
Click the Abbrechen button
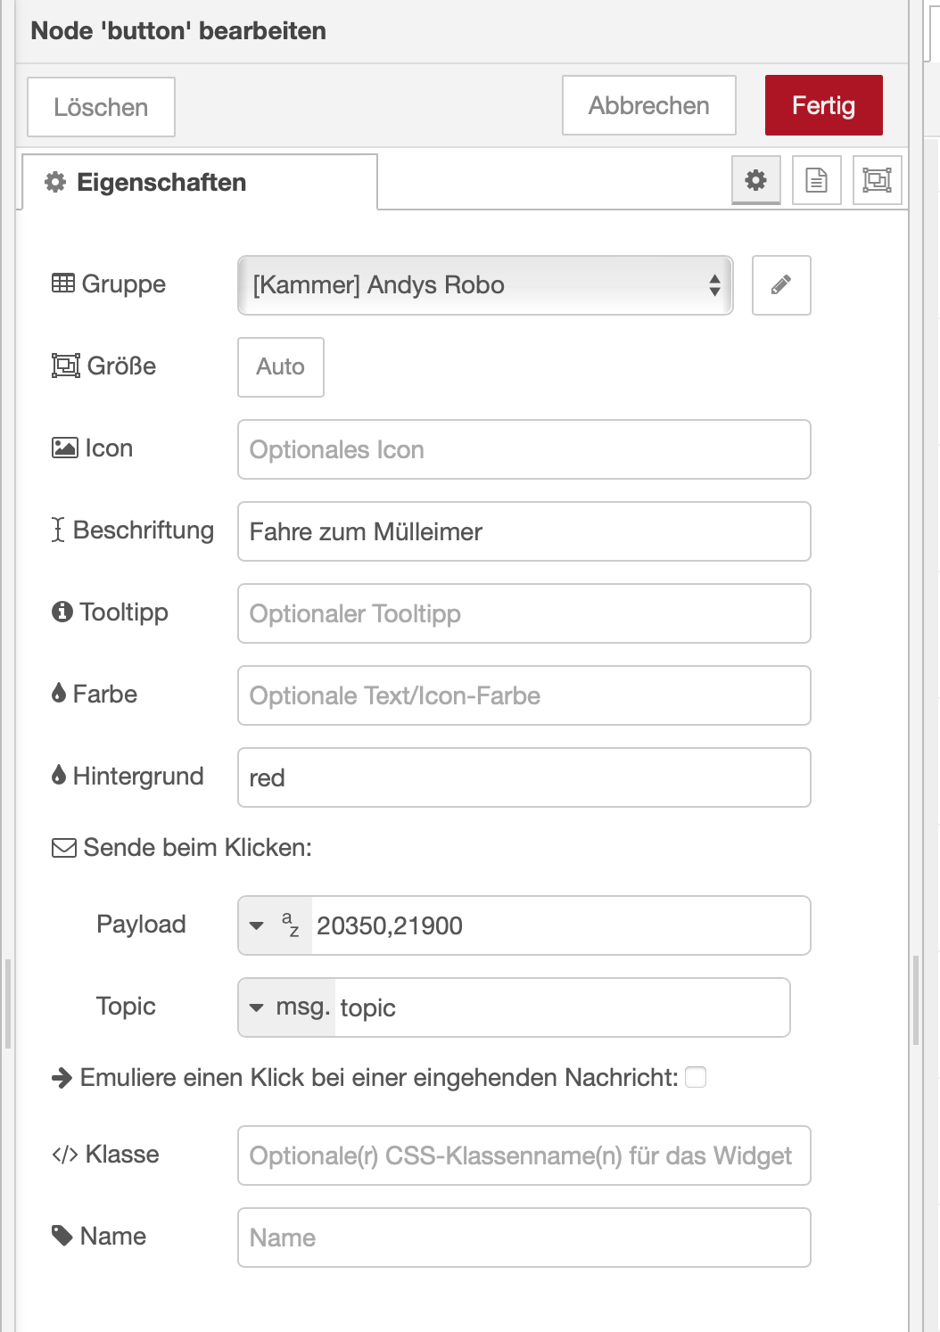tap(648, 105)
